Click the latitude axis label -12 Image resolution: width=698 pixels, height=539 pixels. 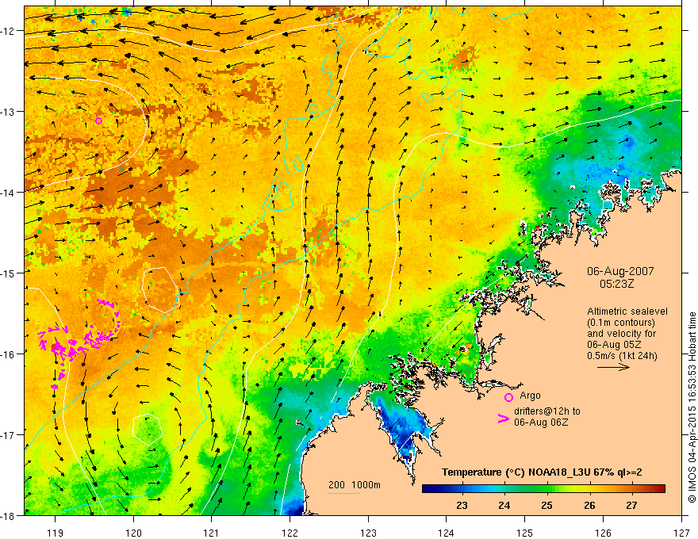pyautogui.click(x=9, y=31)
